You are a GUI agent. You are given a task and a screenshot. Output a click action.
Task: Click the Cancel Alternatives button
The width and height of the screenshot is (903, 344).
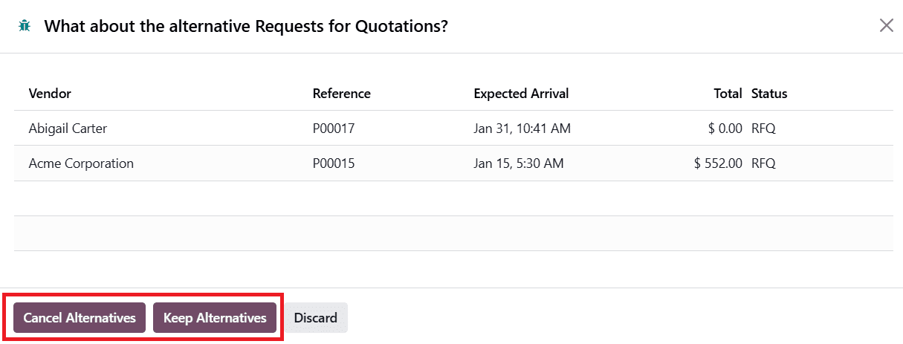coord(80,318)
